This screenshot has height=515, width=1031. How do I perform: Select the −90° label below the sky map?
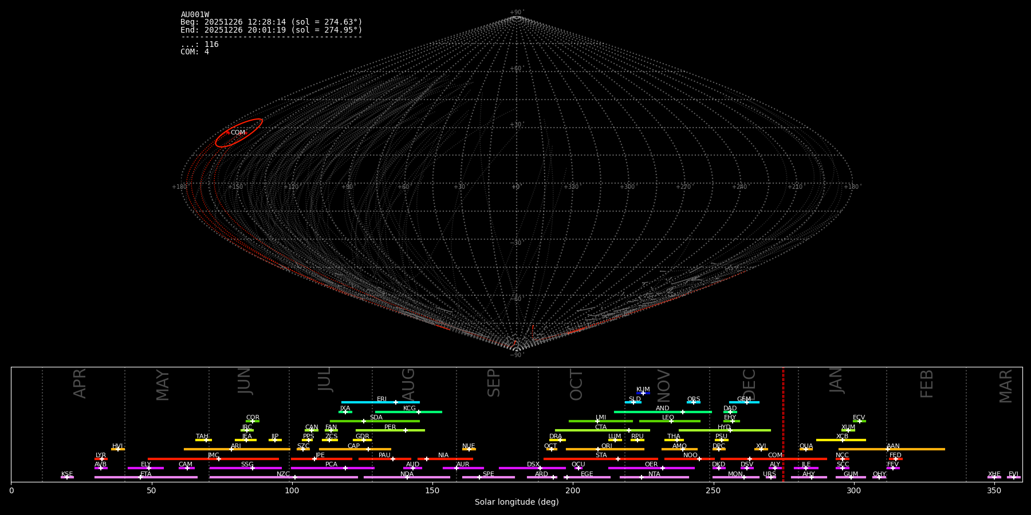(x=517, y=355)
